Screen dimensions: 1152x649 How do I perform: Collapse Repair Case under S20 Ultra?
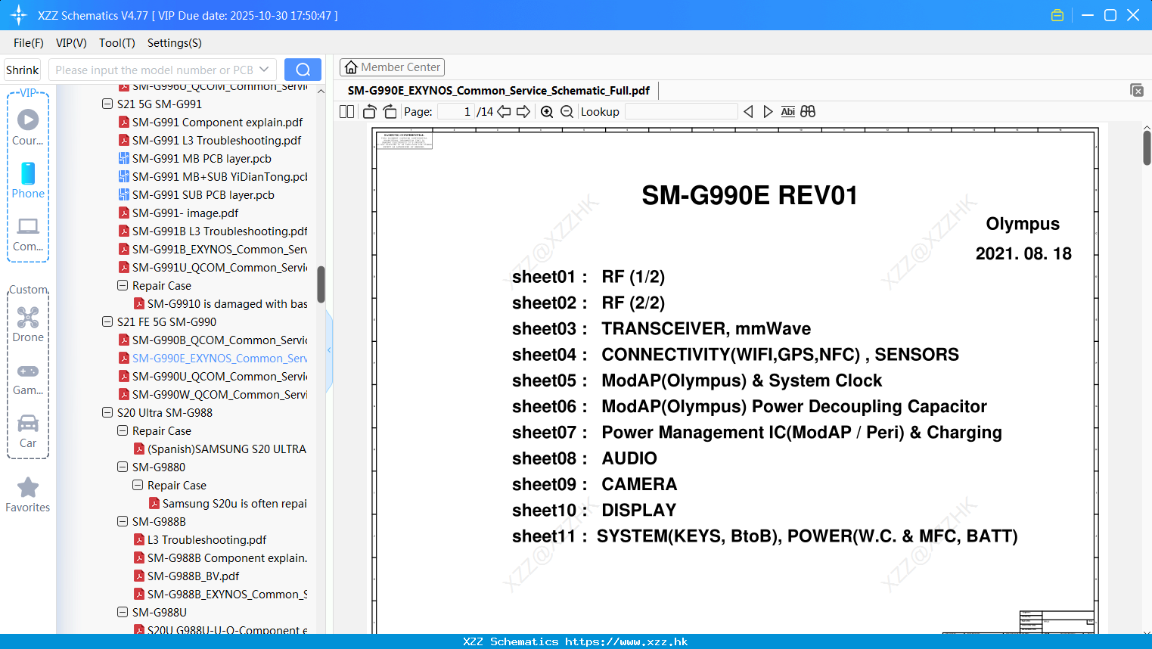(x=123, y=430)
